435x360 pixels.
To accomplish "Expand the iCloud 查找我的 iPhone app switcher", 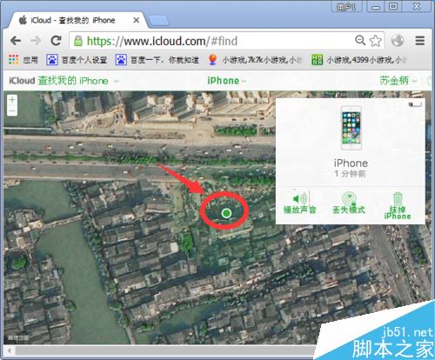I will (64, 81).
